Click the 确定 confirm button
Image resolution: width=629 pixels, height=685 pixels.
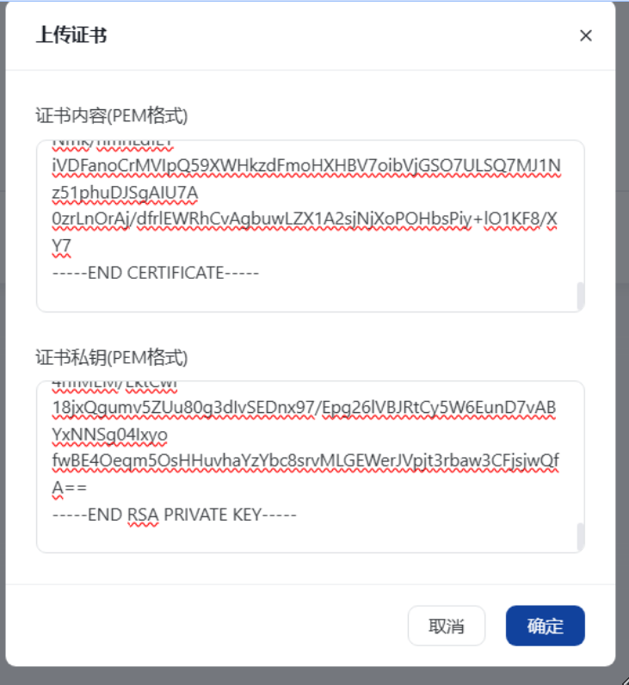[546, 626]
